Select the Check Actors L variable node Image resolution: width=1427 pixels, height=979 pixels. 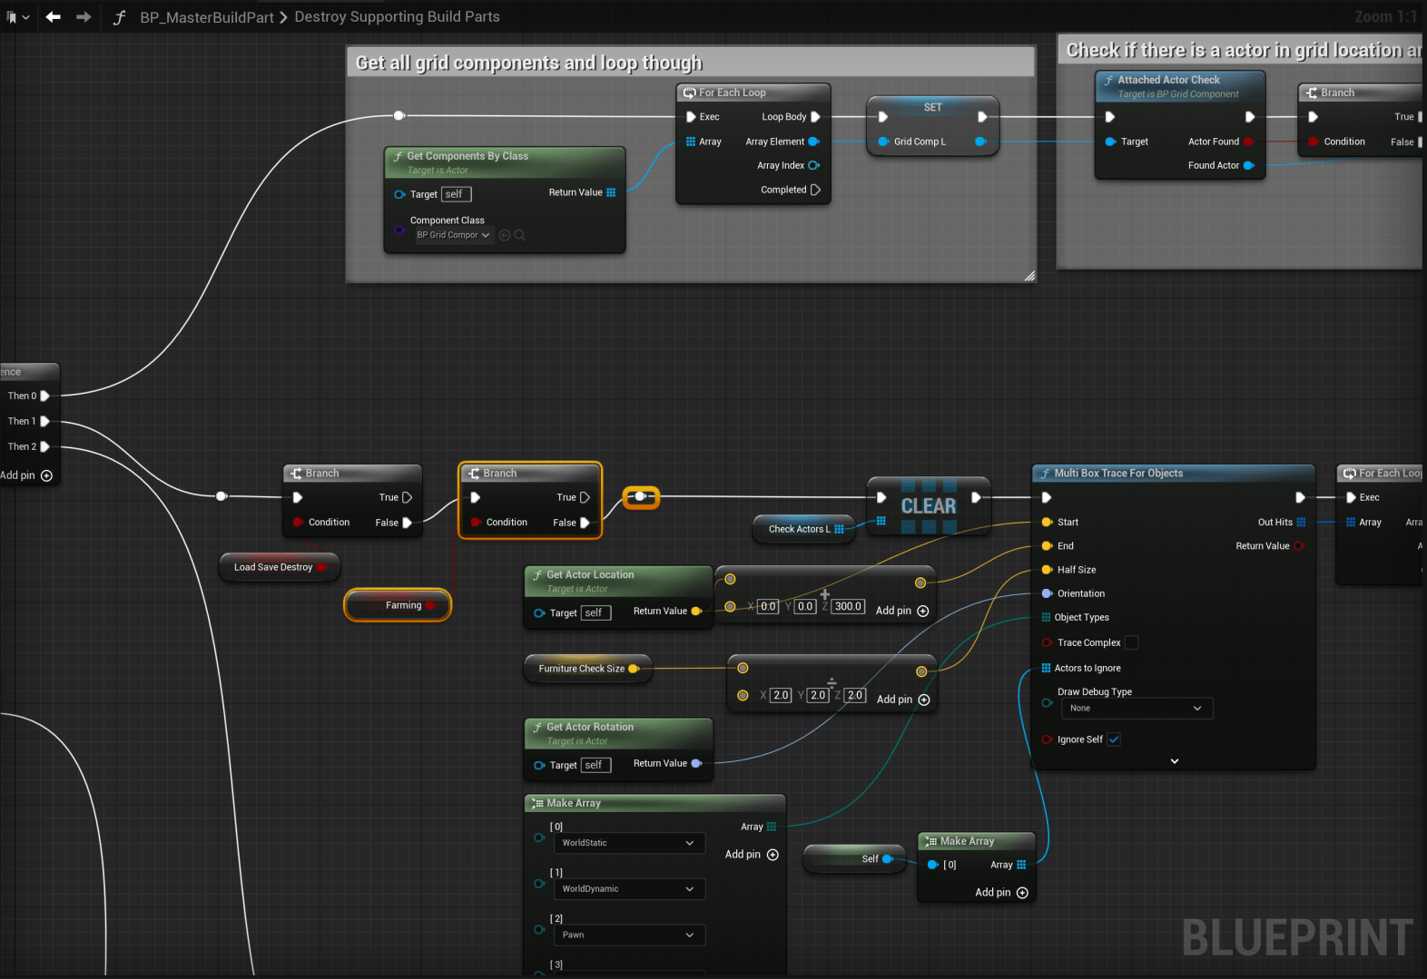[x=804, y=529]
